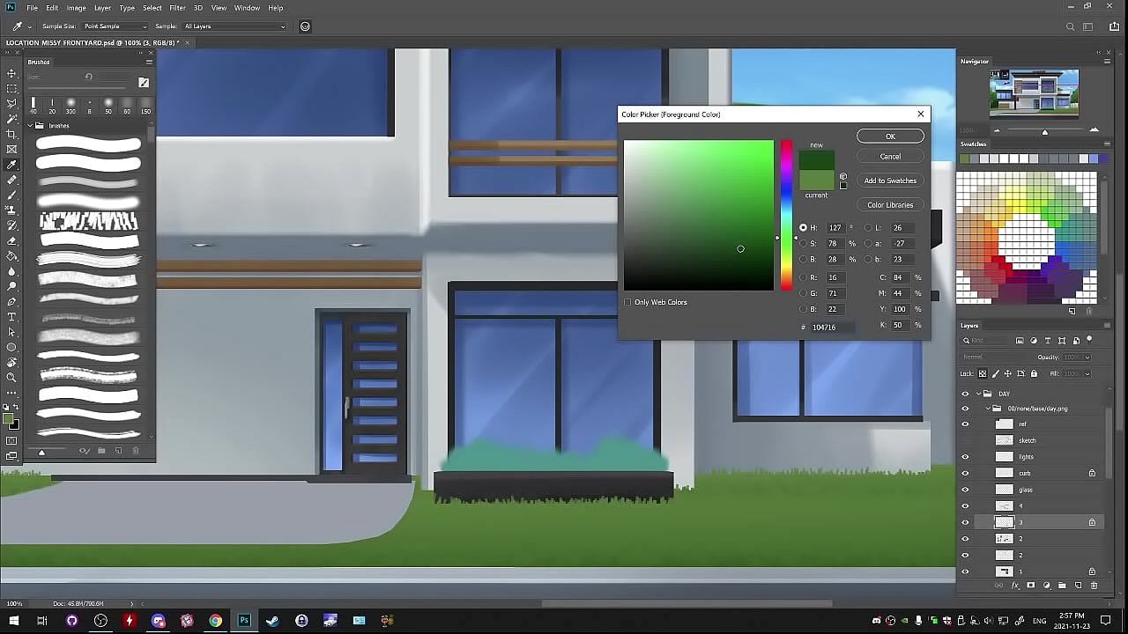The image size is (1128, 634).
Task: Select the S saturation radio button
Action: [803, 243]
